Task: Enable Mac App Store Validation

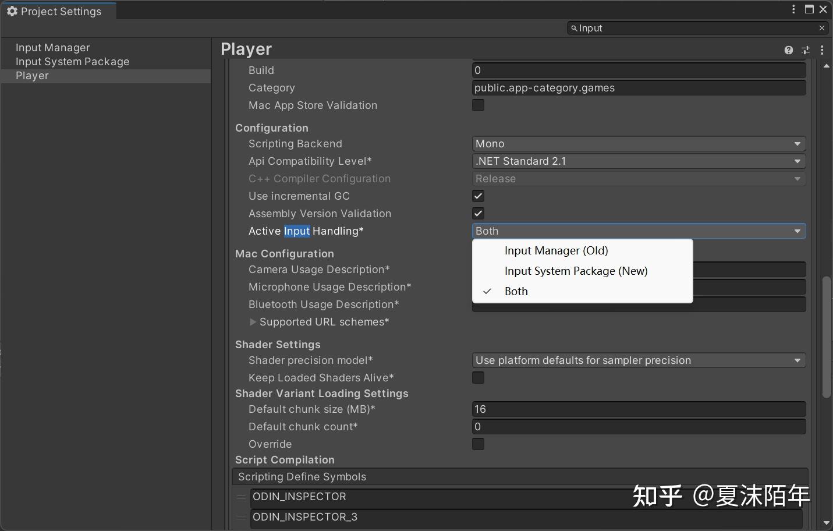Action: tap(477, 105)
